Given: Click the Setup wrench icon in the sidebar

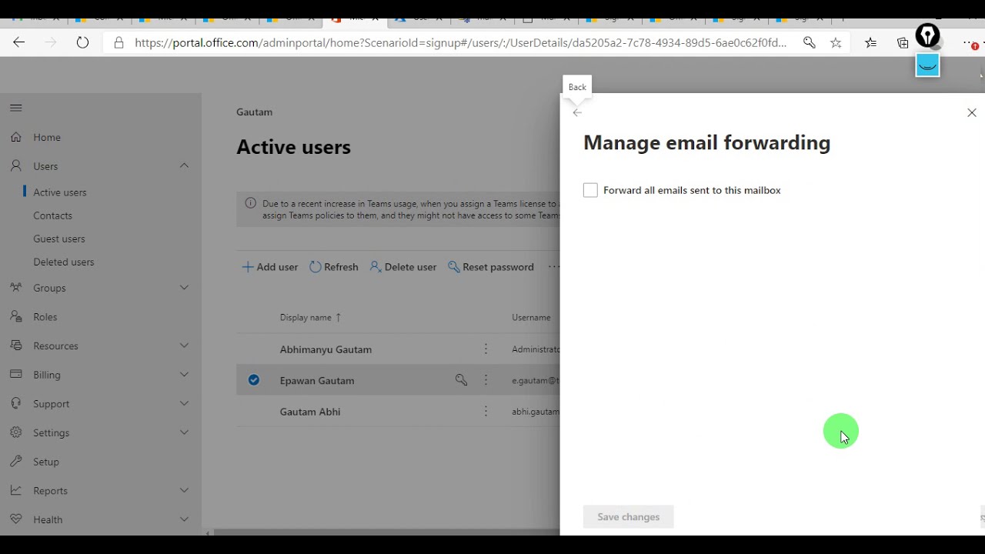Looking at the screenshot, I should click(16, 461).
